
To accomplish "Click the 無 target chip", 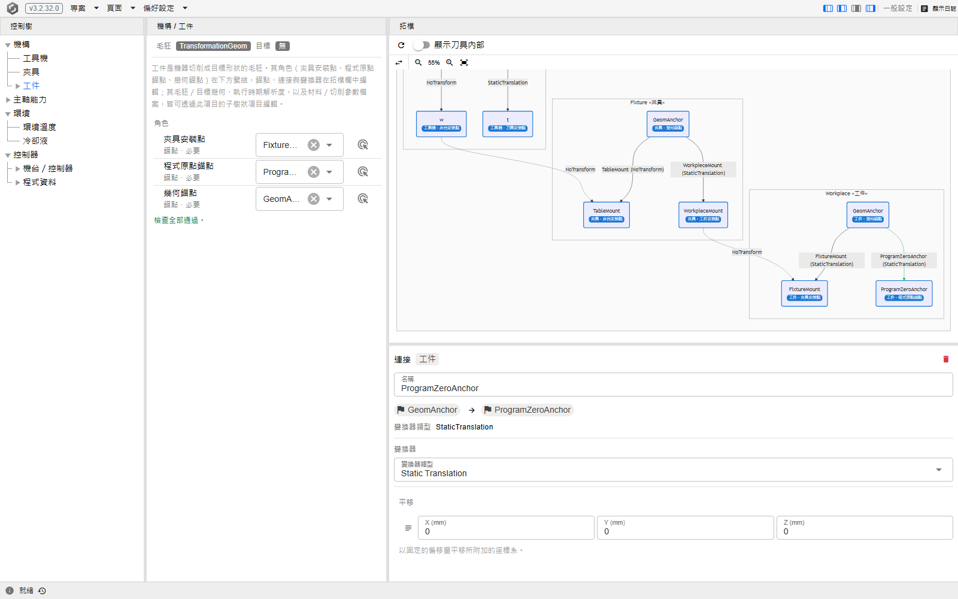I will 283,46.
